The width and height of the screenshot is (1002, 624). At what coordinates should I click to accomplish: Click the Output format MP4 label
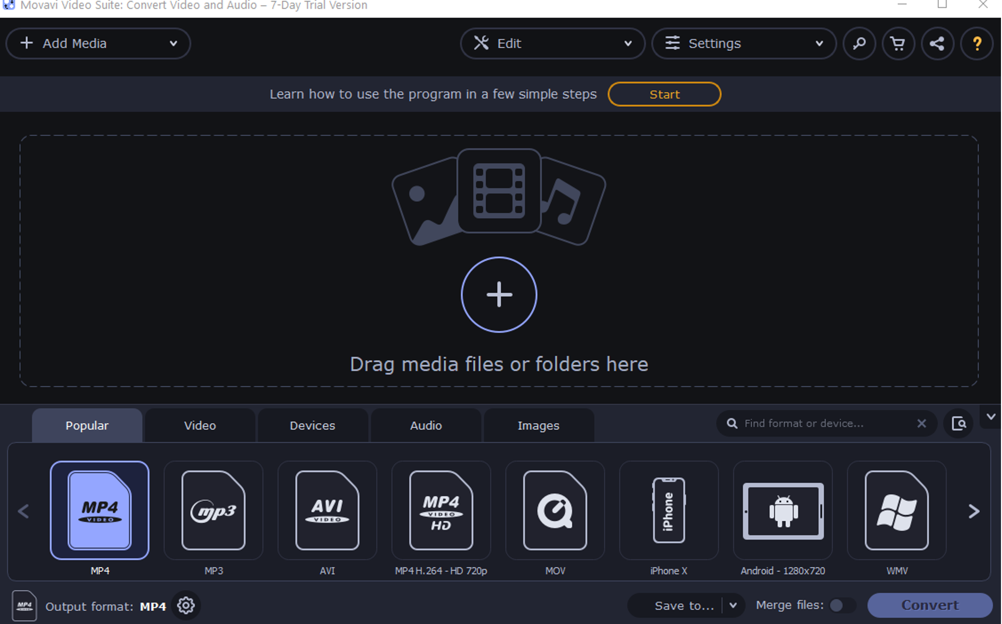[x=106, y=607]
